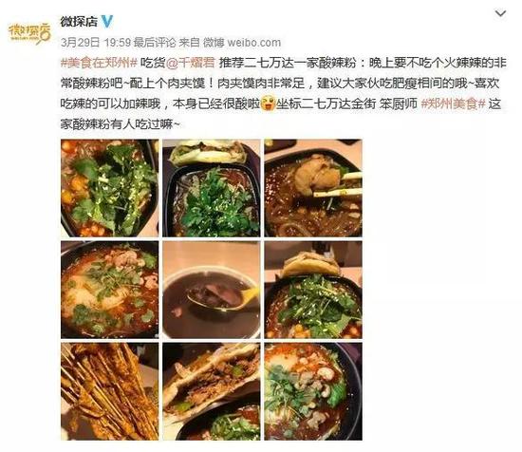This screenshot has width=522, height=452.
Task: Open the @千耀君 user mention
Action: tap(190, 63)
